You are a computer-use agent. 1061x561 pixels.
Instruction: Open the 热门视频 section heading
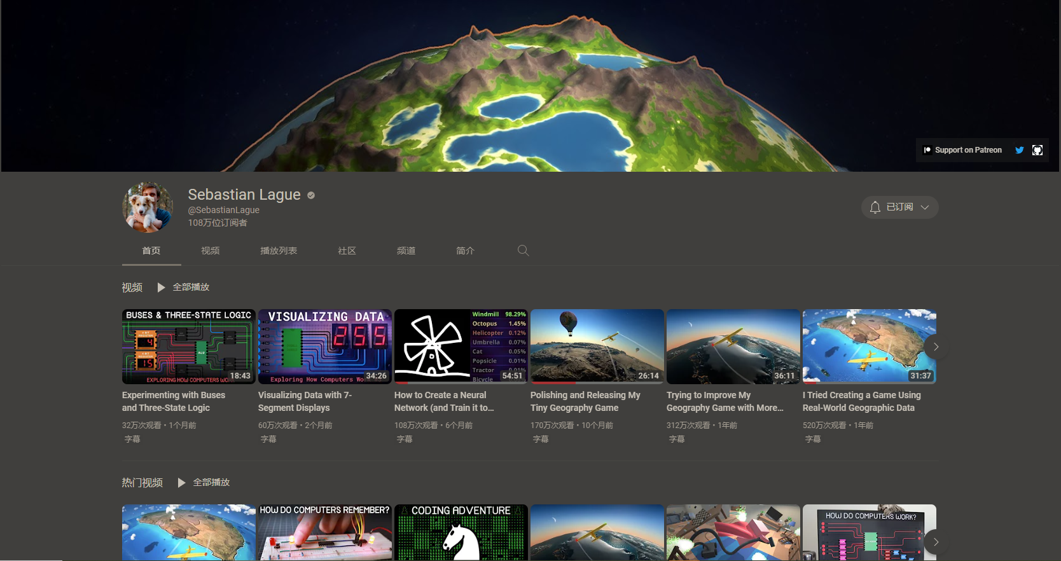(x=142, y=483)
